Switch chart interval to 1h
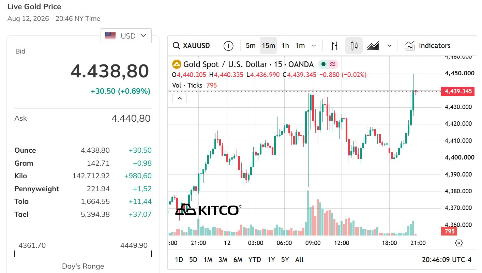482x273 pixels. 285,46
